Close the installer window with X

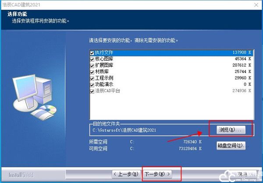[x=256, y=5]
